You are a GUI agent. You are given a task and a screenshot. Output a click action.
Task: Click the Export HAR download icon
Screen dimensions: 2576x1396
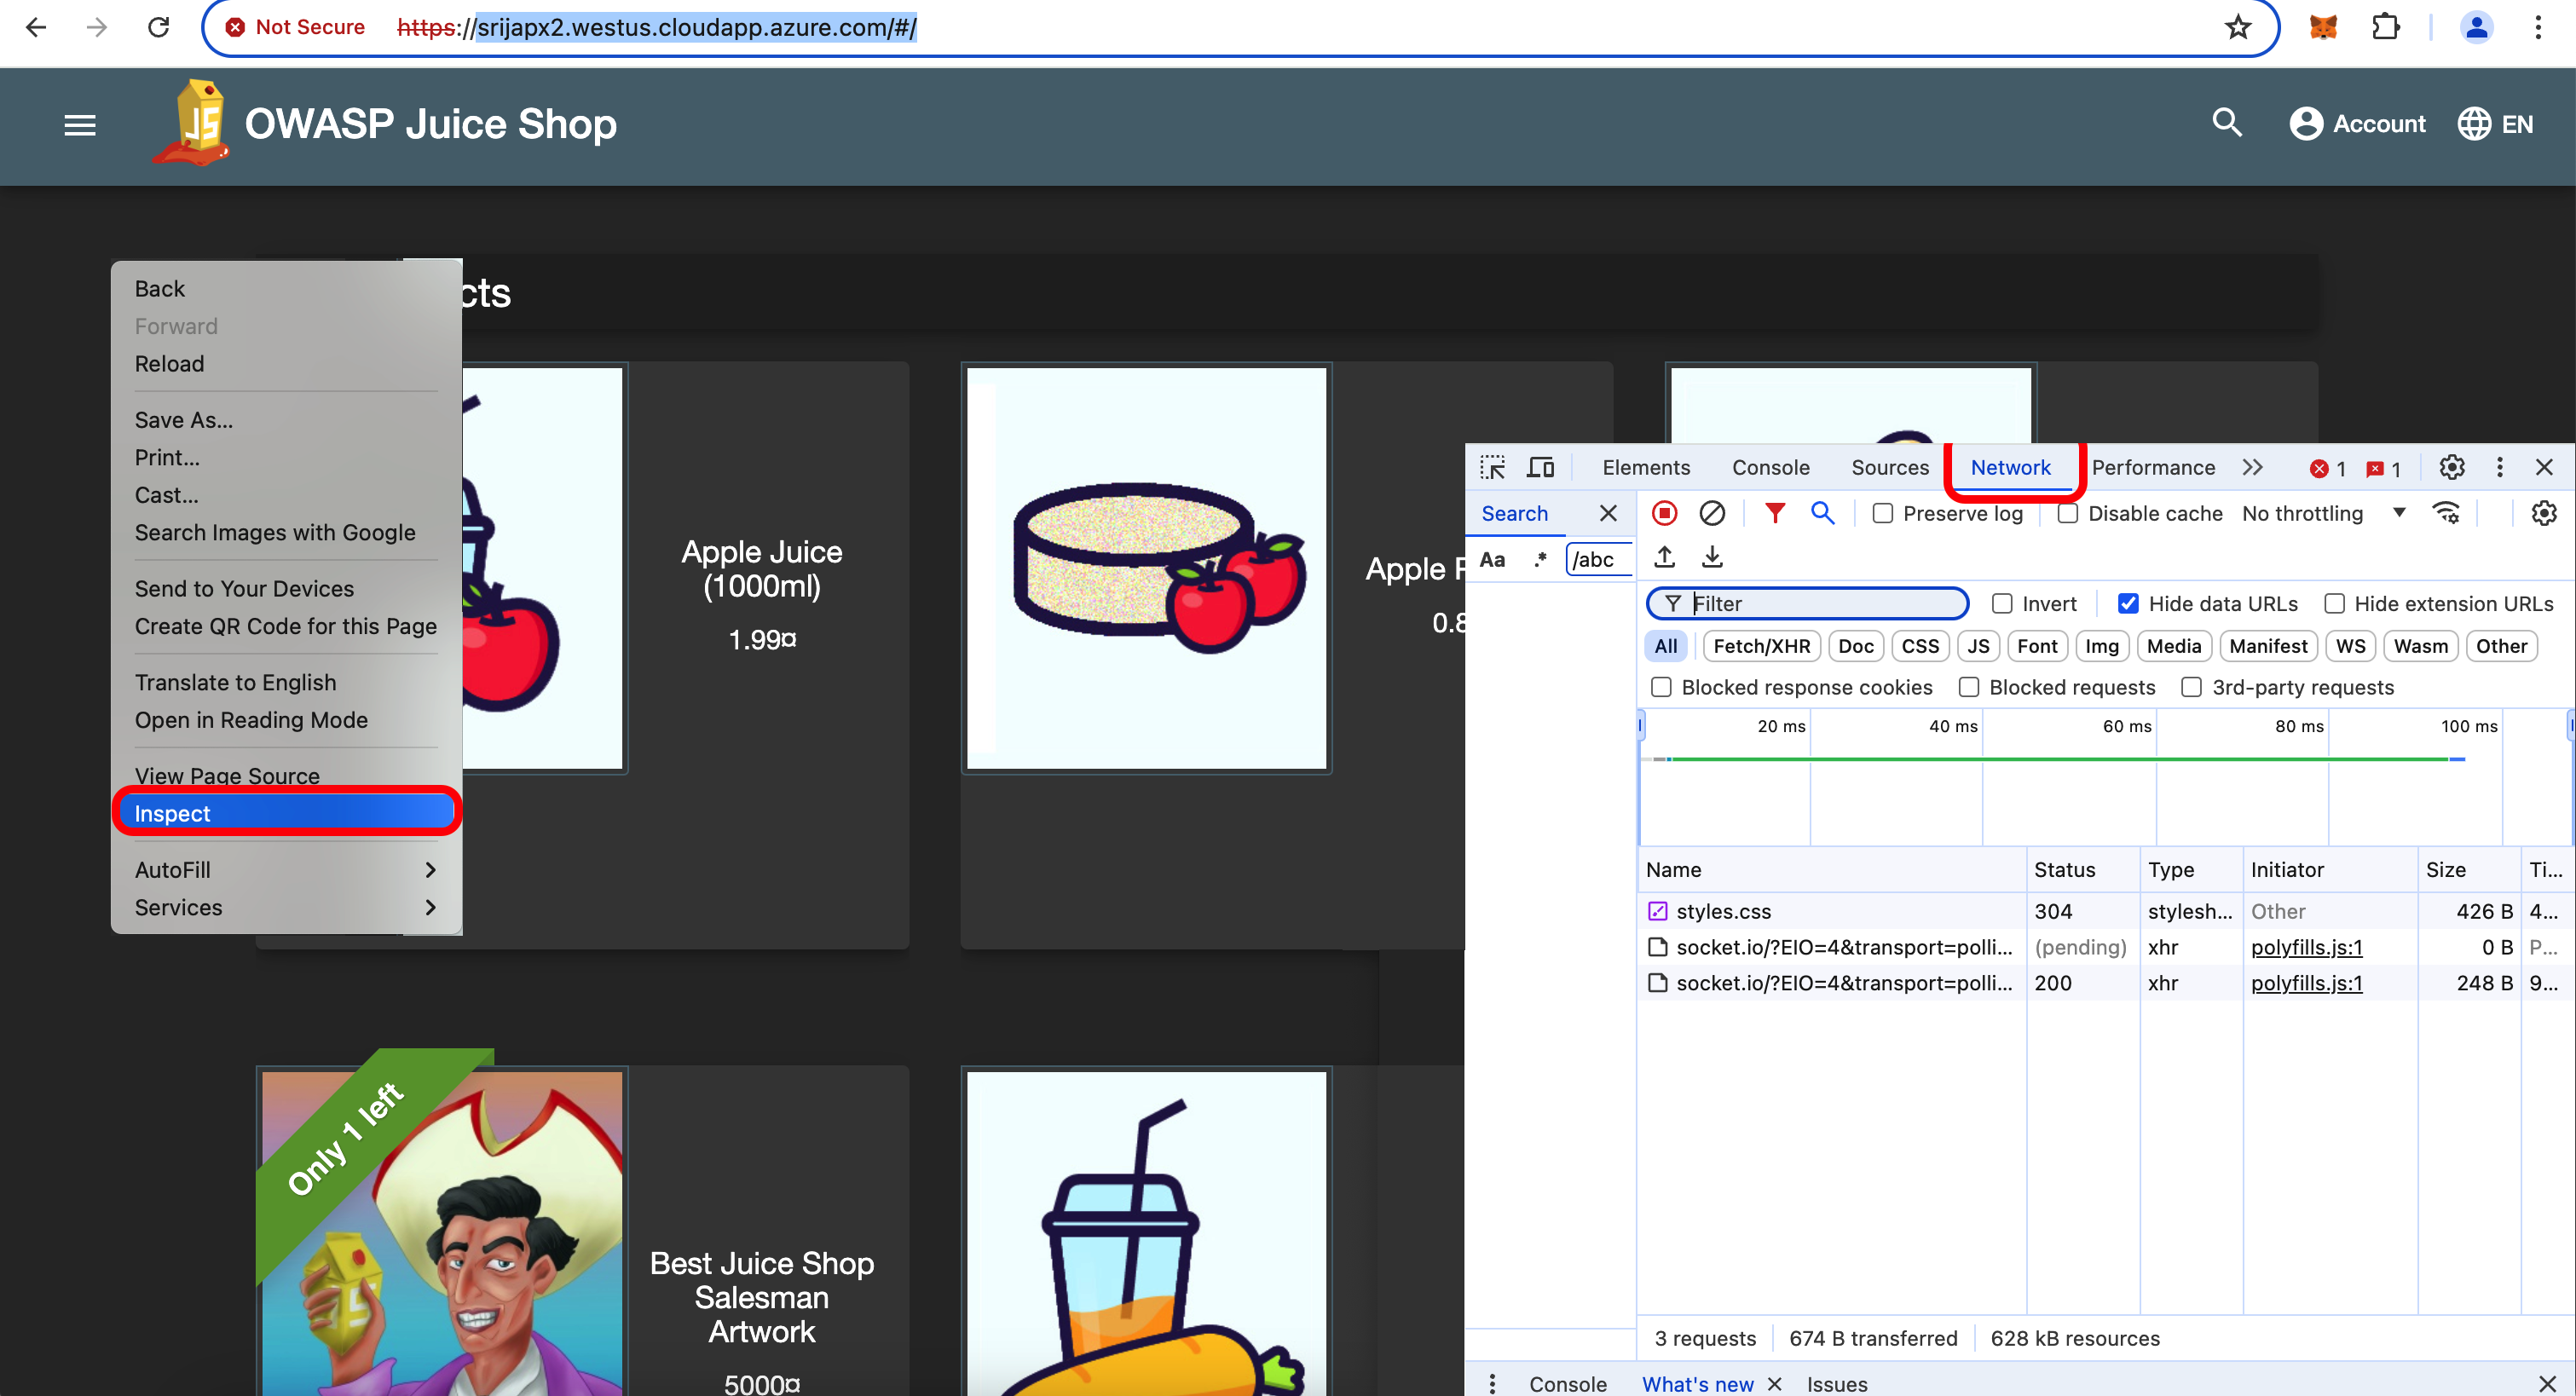[x=1712, y=557]
